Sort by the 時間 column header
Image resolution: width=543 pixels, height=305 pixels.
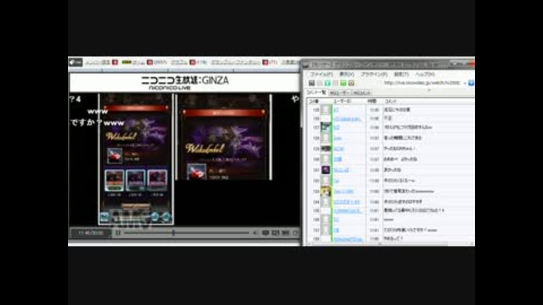(x=372, y=101)
